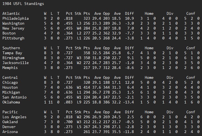Select the Southern division heading
The height and width of the screenshot is (136, 202).
pyautogui.click(x=11, y=48)
